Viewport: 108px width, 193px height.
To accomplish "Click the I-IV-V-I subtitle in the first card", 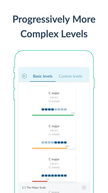I will pos(54,98).
